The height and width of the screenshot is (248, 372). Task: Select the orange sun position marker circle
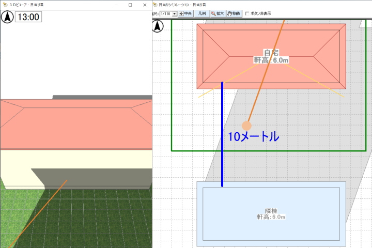(x=246, y=126)
